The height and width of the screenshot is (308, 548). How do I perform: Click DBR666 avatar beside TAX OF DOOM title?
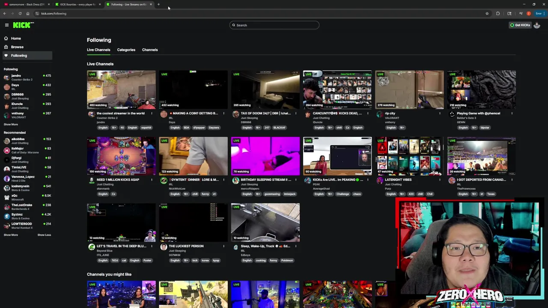(235, 114)
